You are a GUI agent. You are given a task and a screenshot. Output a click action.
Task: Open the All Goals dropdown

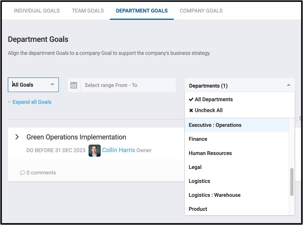pos(33,85)
